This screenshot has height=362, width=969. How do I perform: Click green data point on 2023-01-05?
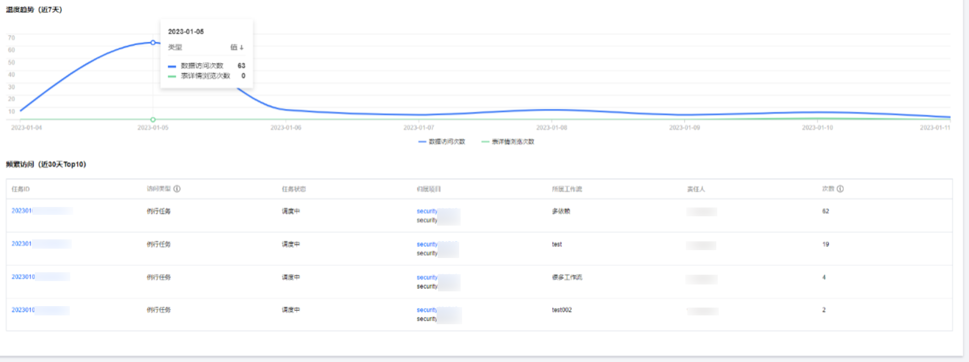(153, 120)
